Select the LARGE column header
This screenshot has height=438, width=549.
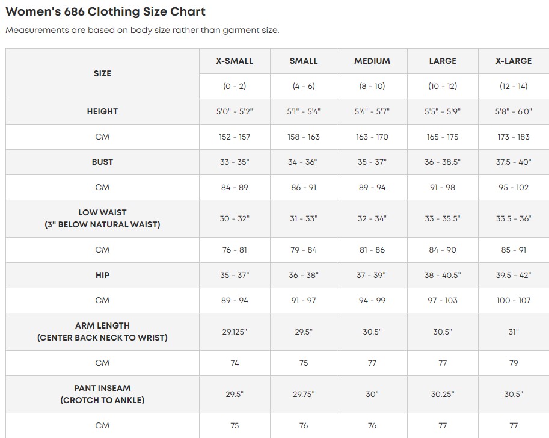pos(443,61)
